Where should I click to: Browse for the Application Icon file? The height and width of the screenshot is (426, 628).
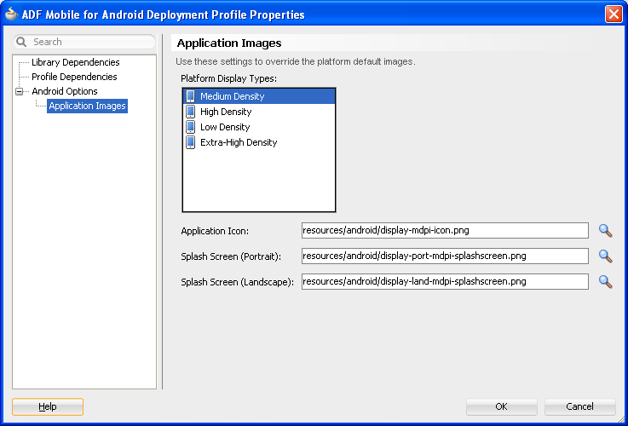[605, 231]
